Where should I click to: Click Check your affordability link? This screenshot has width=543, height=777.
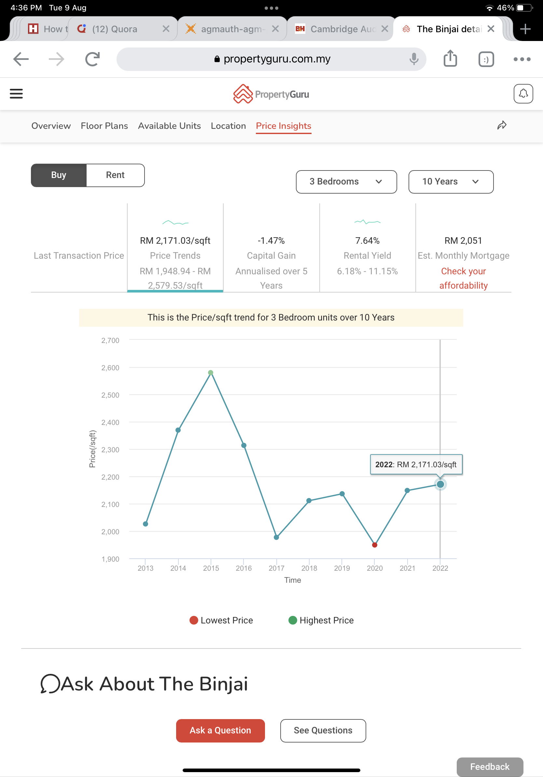coord(464,278)
